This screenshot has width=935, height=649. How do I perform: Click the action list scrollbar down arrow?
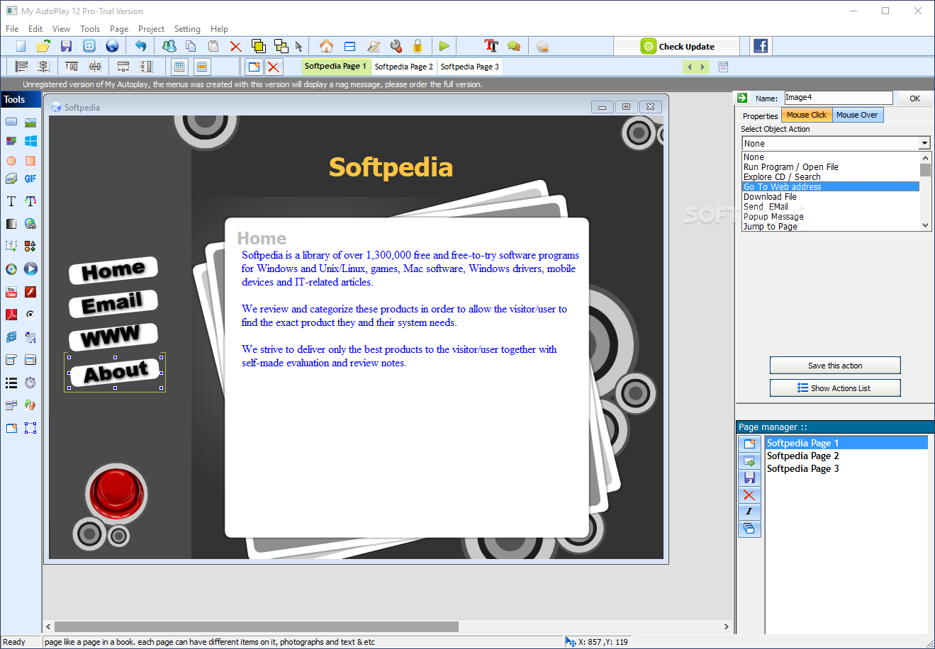click(925, 225)
